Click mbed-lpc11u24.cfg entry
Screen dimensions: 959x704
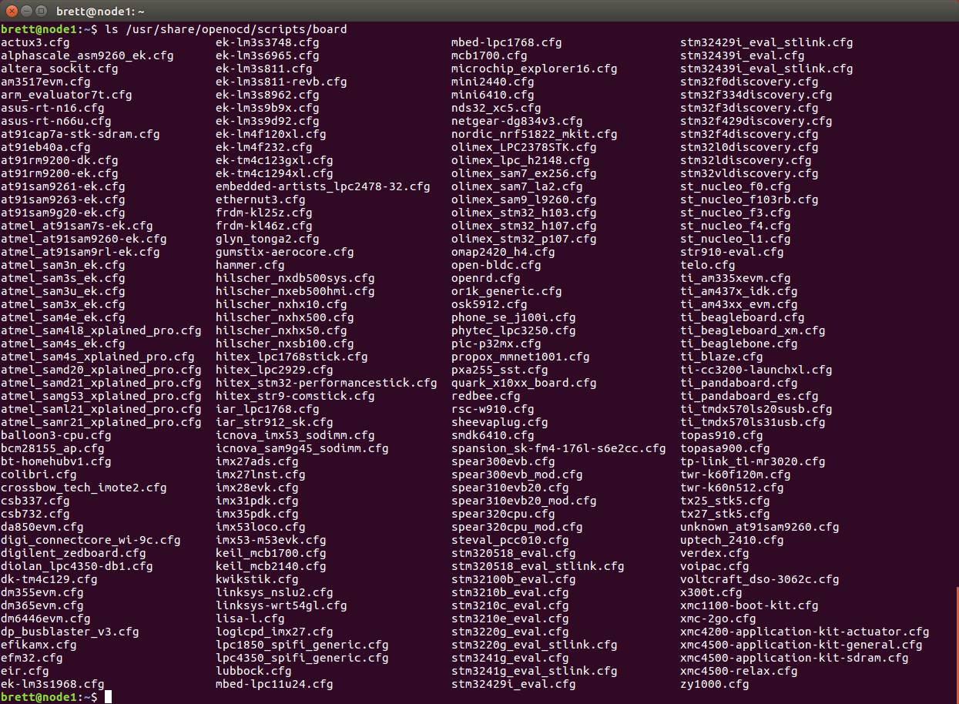(x=274, y=684)
